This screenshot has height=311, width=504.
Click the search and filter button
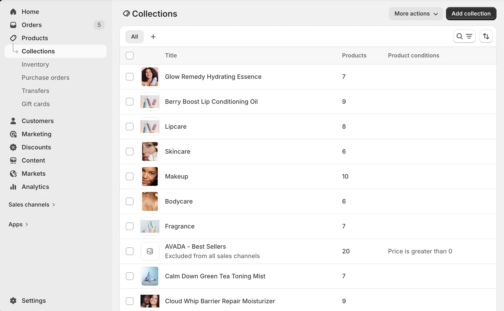[x=464, y=37]
